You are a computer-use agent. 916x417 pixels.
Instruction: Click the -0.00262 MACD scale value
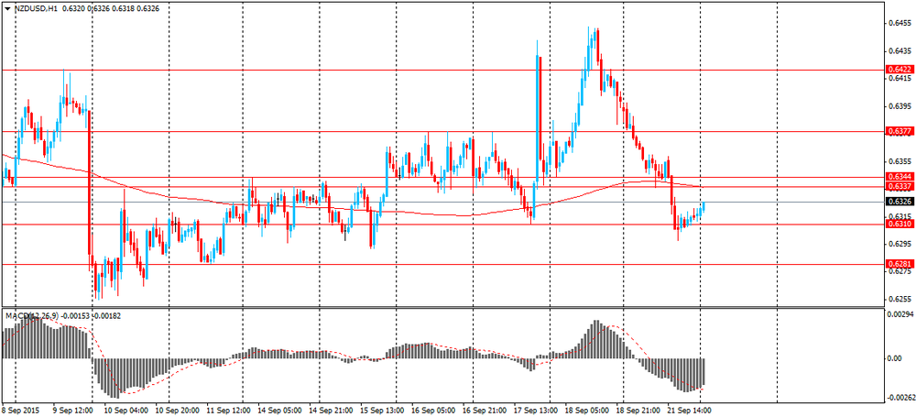coord(900,398)
